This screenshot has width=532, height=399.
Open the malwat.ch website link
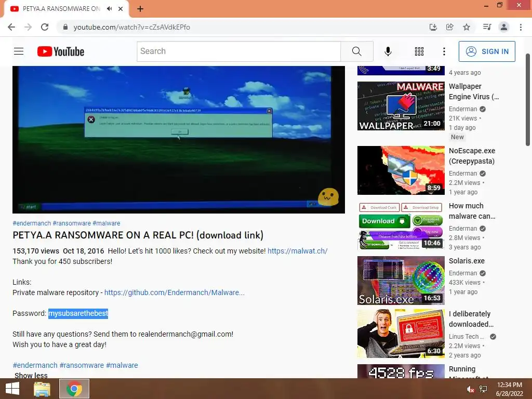coord(297,251)
